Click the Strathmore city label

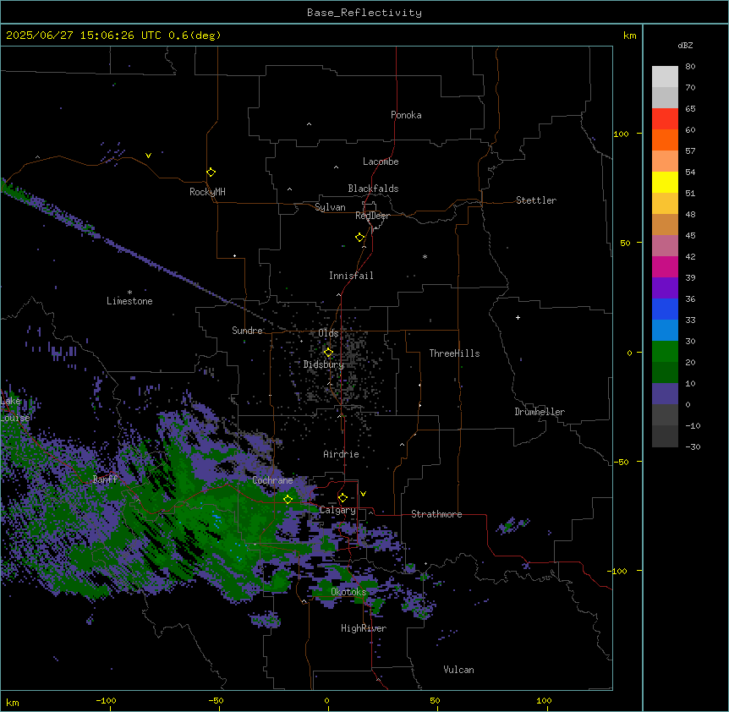coord(436,514)
